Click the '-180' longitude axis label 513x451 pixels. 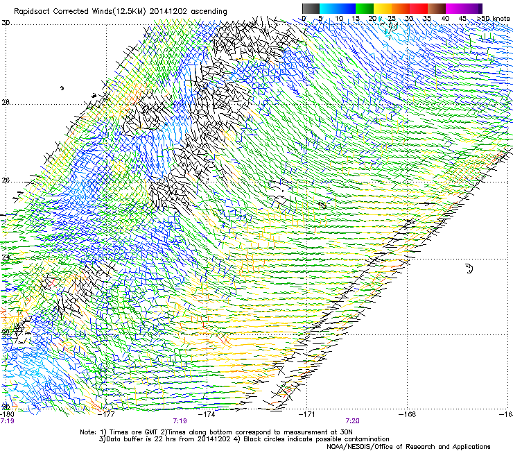coord(7,414)
